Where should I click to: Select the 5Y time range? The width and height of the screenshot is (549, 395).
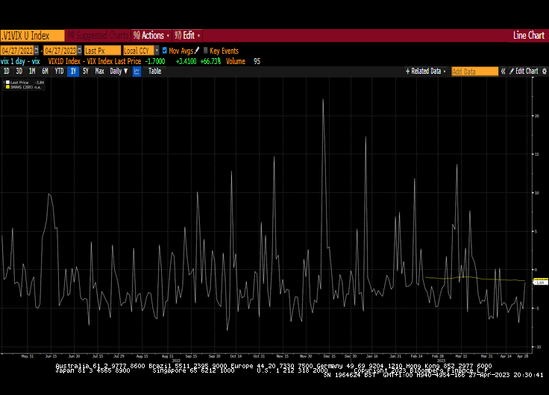[x=86, y=72]
